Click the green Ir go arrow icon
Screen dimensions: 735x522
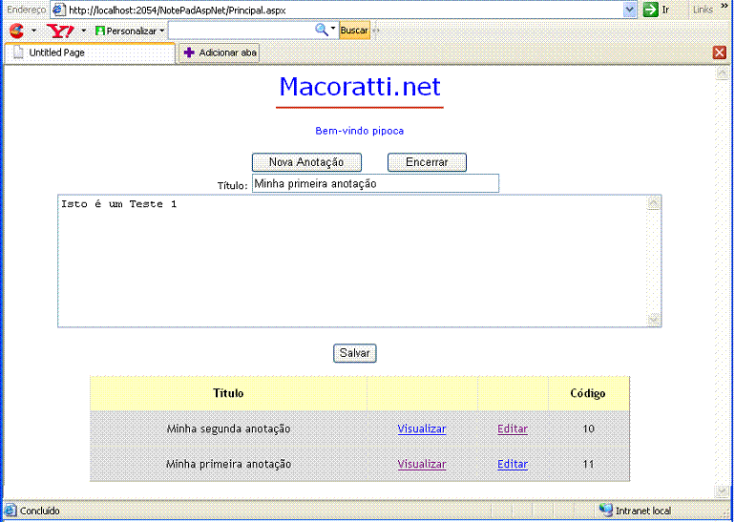(x=651, y=10)
